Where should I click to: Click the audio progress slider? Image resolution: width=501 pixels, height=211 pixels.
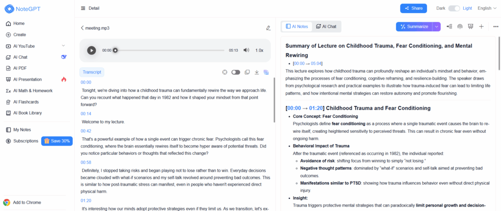[x=170, y=50]
